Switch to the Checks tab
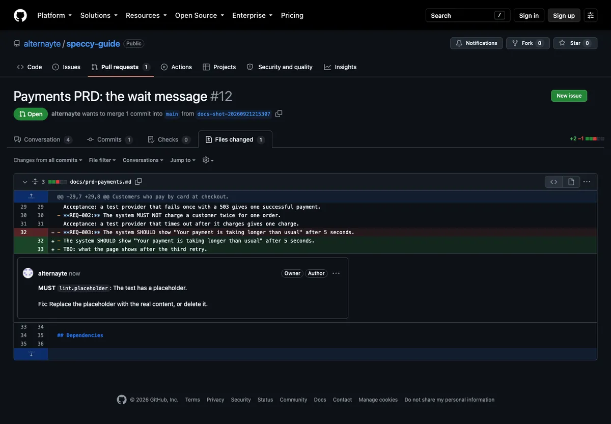 point(168,139)
